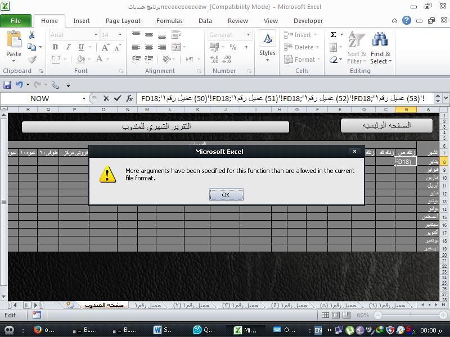The height and width of the screenshot is (337, 450).
Task: Click Merge and Center icon
Action: pos(176,47)
